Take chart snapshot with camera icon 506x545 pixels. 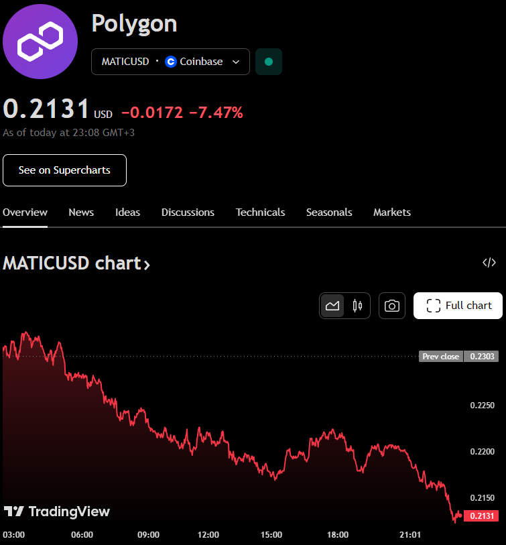tap(391, 306)
